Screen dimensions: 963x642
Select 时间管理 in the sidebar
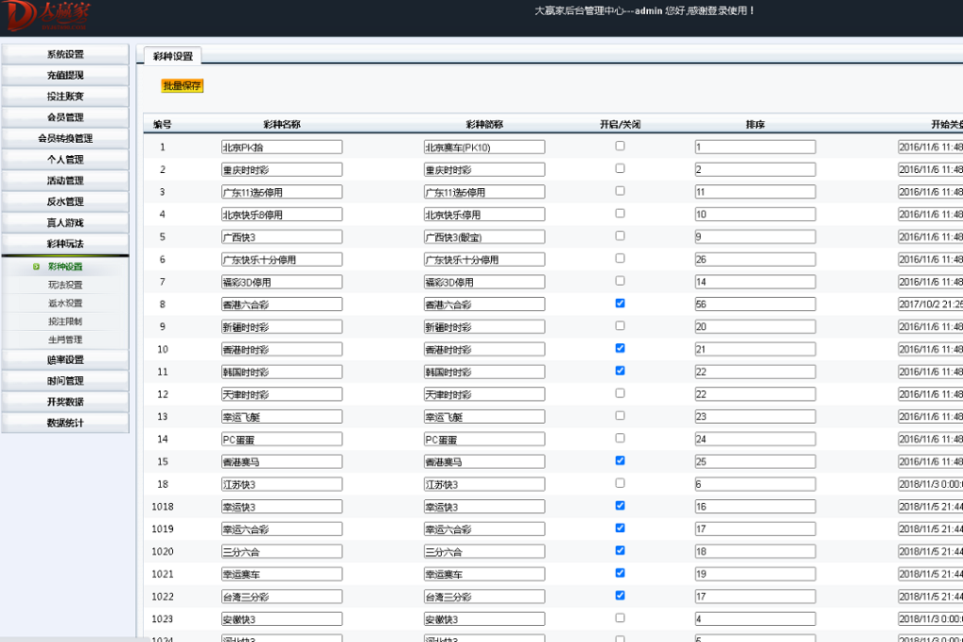pyautogui.click(x=64, y=380)
